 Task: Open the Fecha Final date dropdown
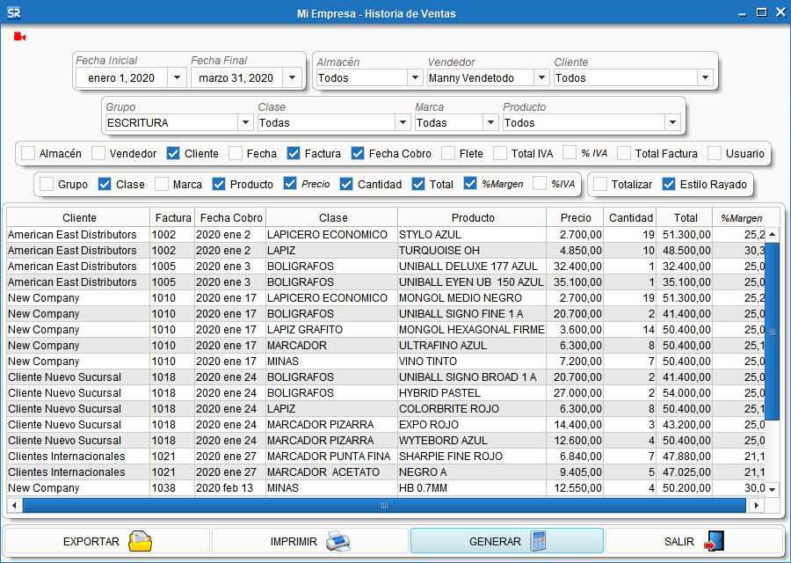tap(292, 77)
